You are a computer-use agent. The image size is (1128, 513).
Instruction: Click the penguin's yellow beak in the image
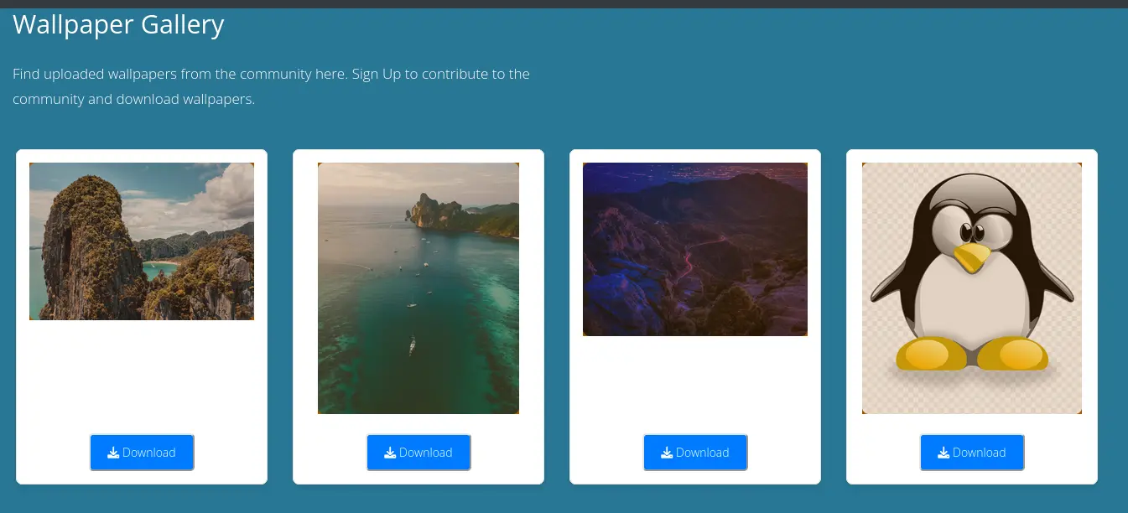coord(975,256)
